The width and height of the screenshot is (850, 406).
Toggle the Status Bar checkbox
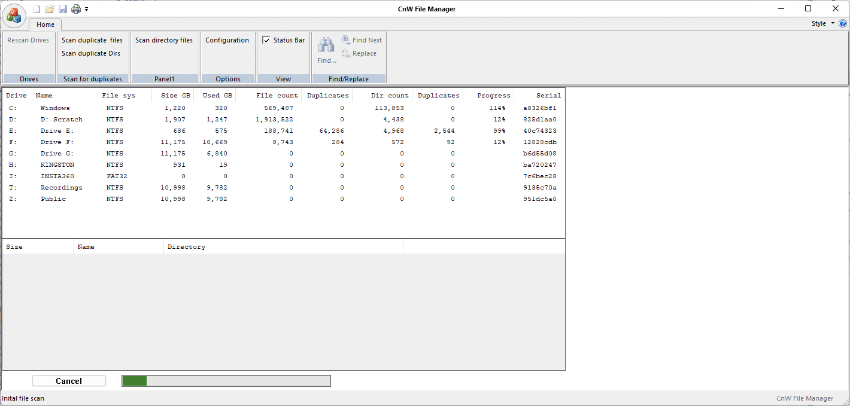pos(266,40)
